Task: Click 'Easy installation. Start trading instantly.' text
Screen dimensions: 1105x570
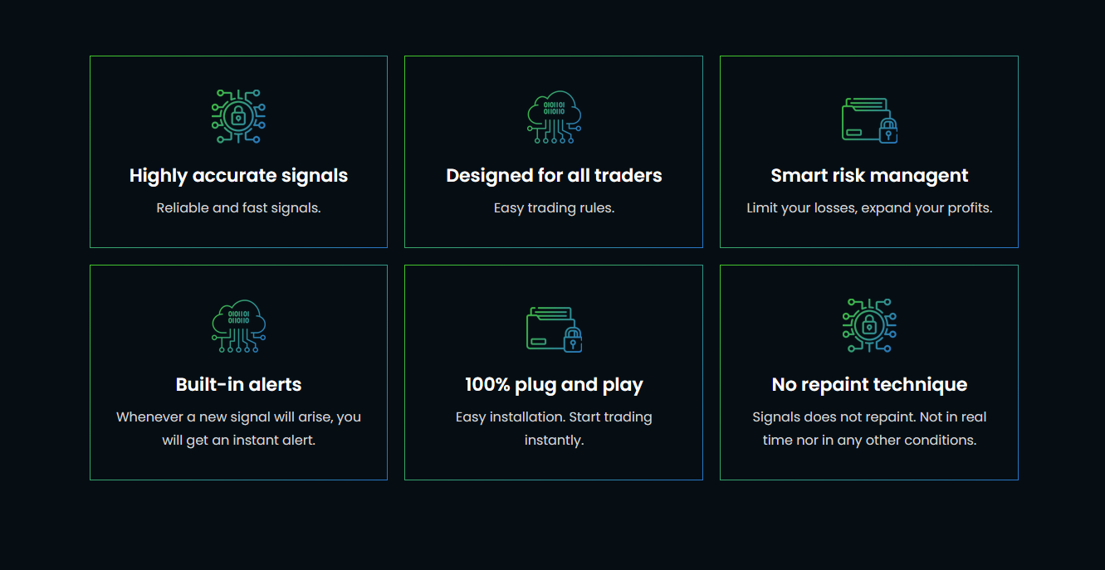Action: [x=554, y=428]
